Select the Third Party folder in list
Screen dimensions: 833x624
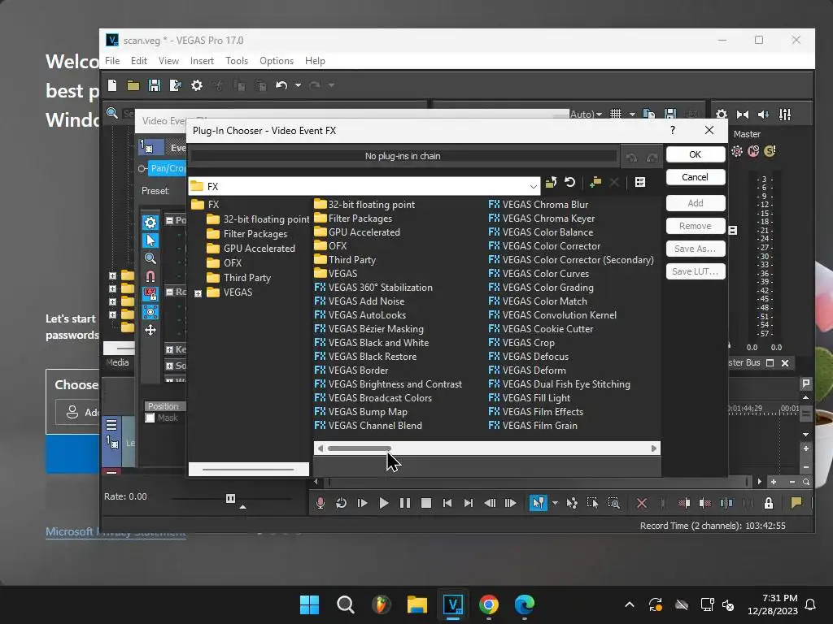(345, 260)
